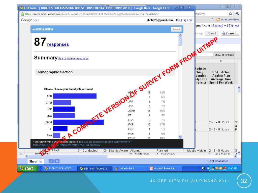Click spreadsheet horizontal scrollbar right arrow
The height and width of the screenshot is (193, 258).
(x=235, y=156)
